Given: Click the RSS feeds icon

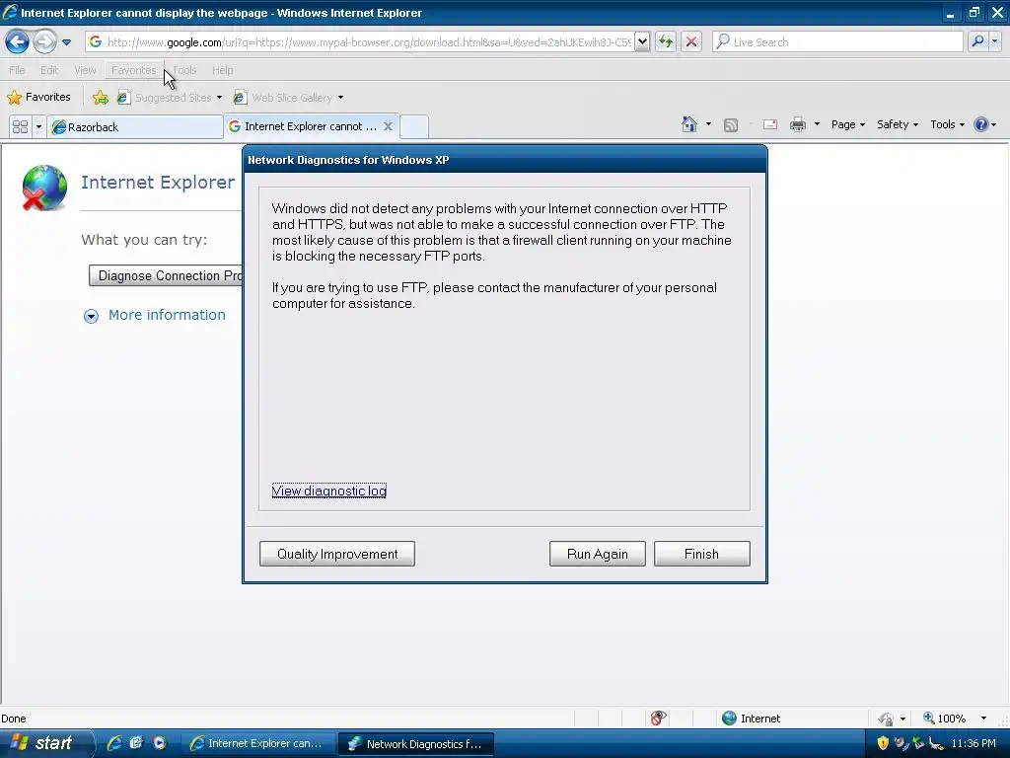Looking at the screenshot, I should [x=731, y=125].
